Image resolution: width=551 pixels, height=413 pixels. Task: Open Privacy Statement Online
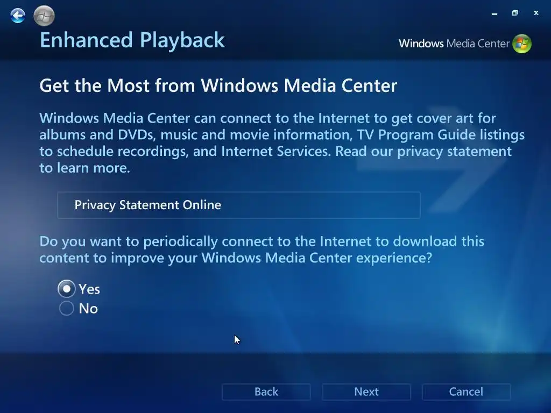coord(238,205)
